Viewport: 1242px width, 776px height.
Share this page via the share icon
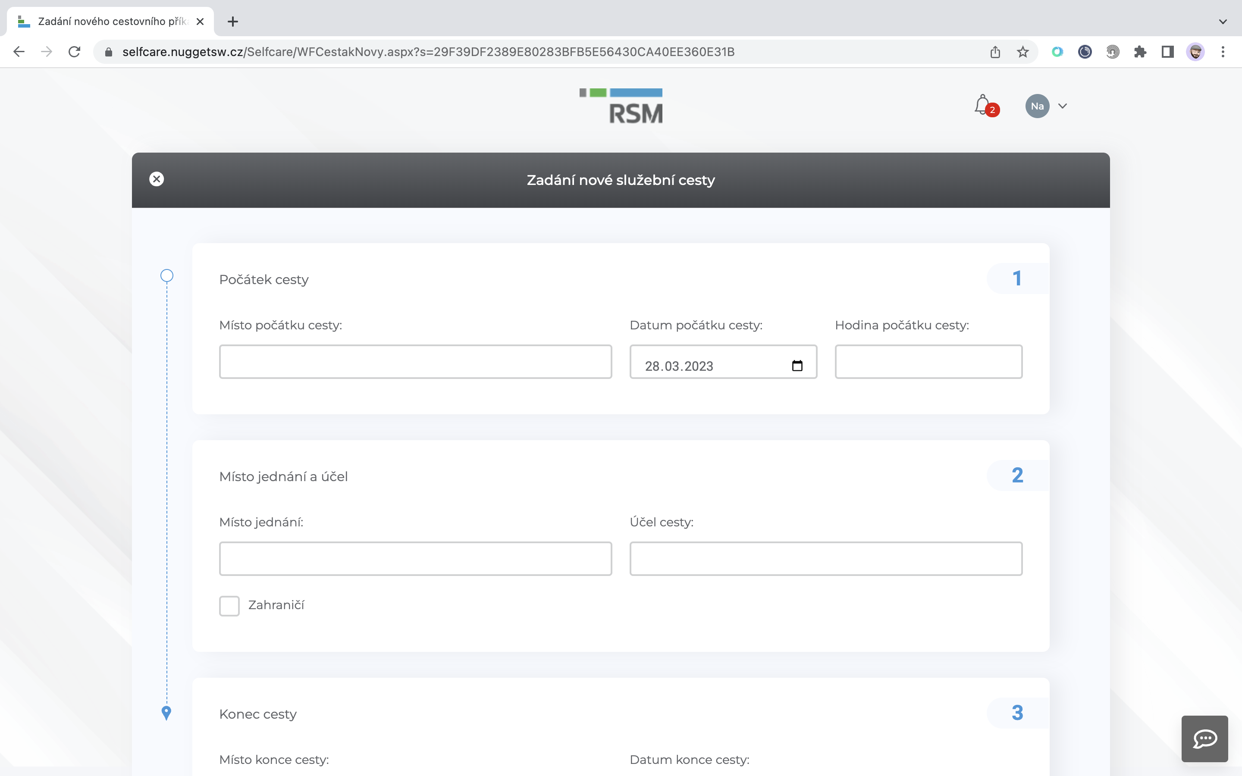(x=995, y=52)
